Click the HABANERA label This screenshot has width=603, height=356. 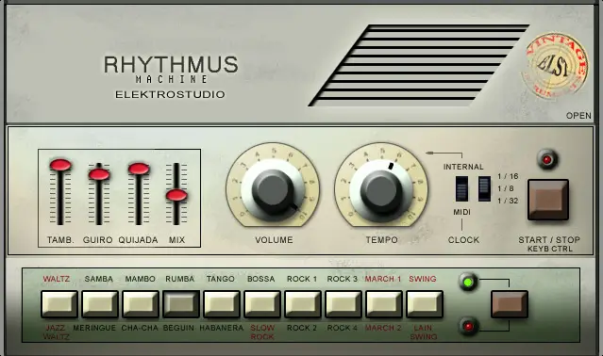tap(222, 328)
